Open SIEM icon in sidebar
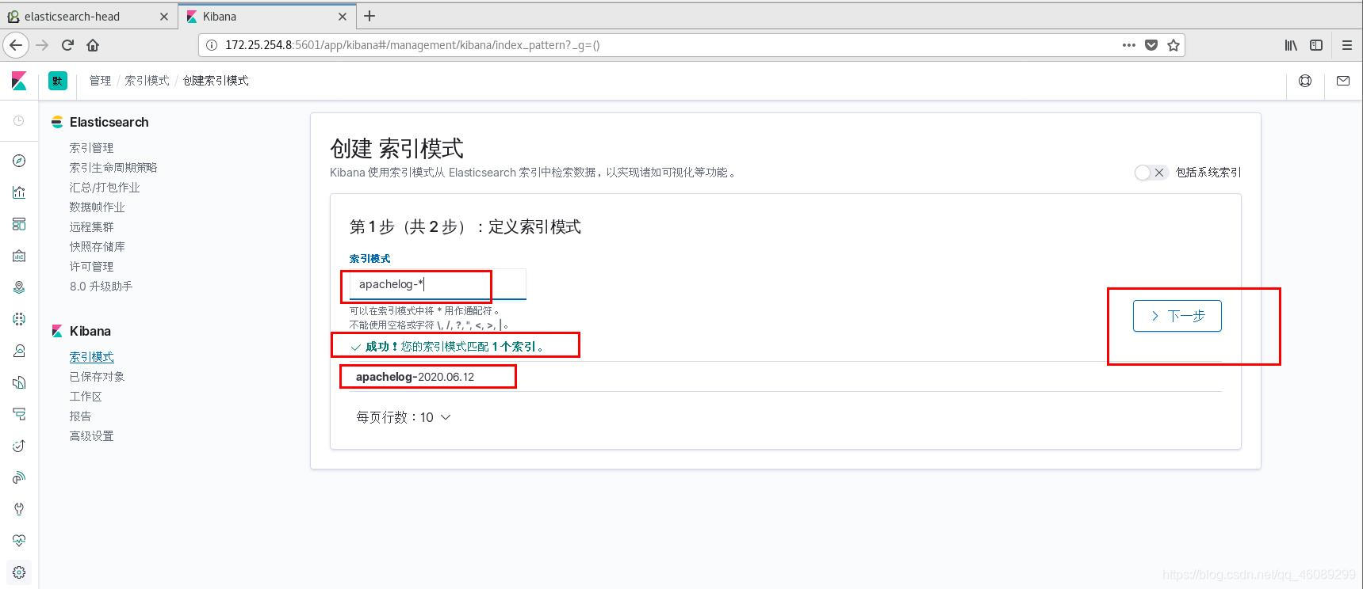This screenshot has height=589, width=1363. tap(19, 477)
